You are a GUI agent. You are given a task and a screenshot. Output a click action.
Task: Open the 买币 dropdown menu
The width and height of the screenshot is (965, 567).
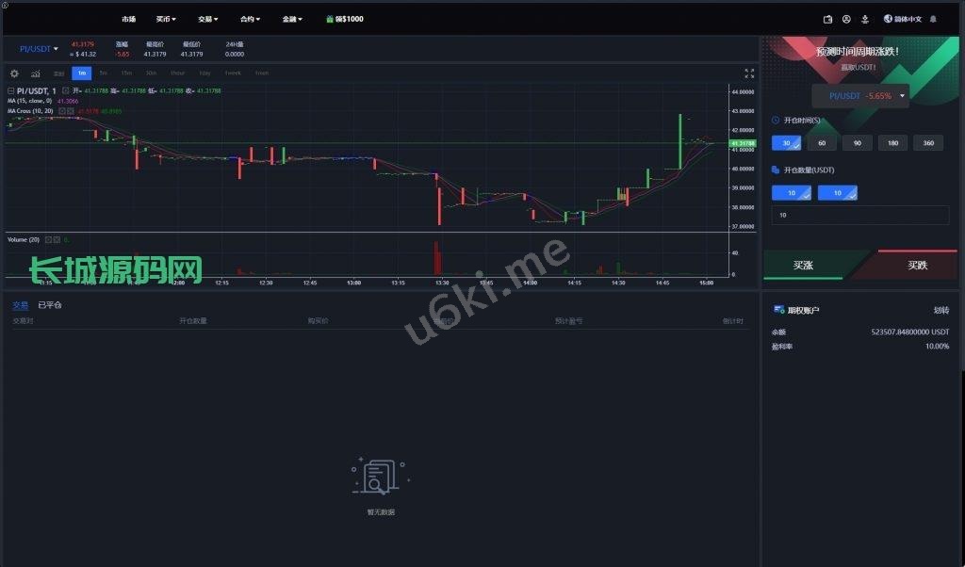166,19
